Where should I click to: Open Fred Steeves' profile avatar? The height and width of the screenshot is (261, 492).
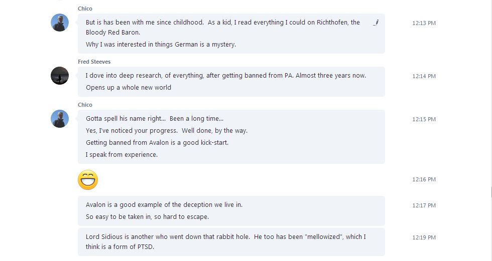60,76
